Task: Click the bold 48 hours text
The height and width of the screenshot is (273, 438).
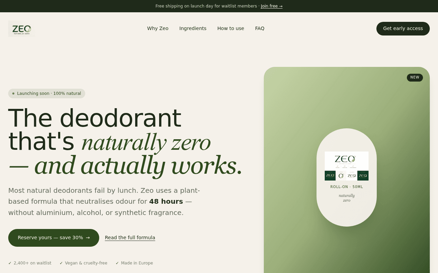Action: pos(166,201)
